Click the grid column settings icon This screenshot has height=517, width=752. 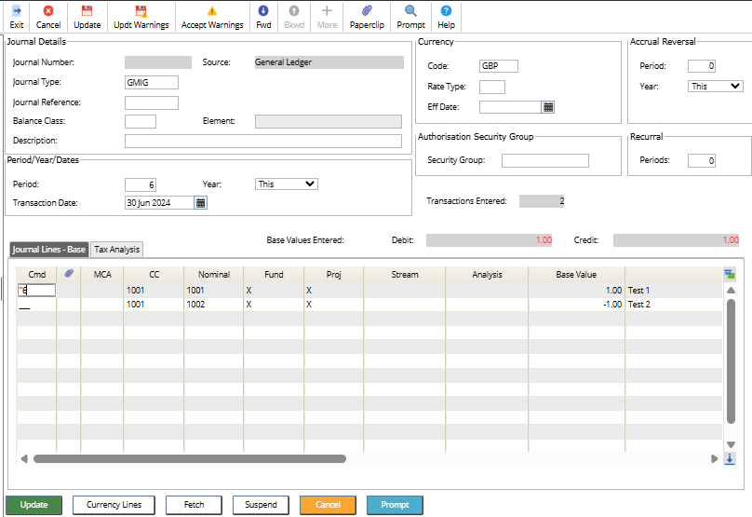pyautogui.click(x=730, y=274)
